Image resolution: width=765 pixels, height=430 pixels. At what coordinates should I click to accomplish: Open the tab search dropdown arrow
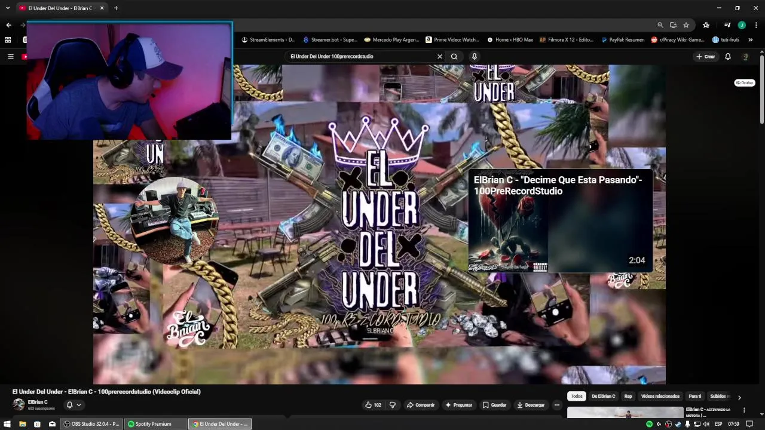[8, 8]
